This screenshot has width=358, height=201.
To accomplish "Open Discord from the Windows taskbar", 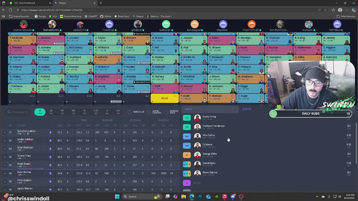I will tap(233, 197).
